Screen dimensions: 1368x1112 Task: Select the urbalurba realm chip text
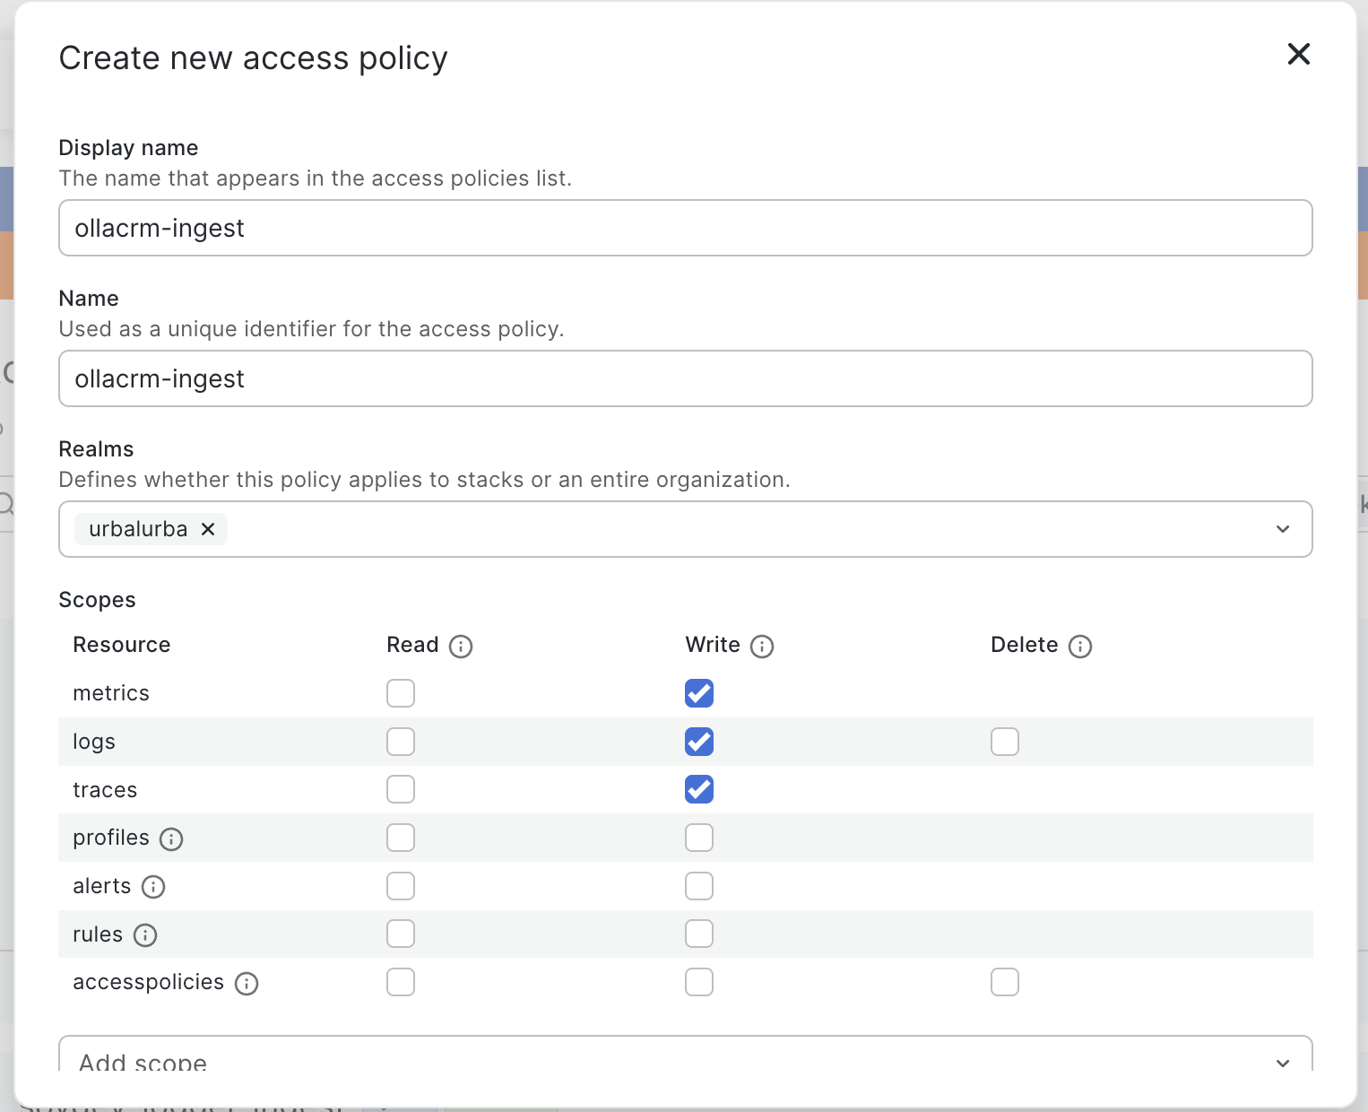(138, 529)
